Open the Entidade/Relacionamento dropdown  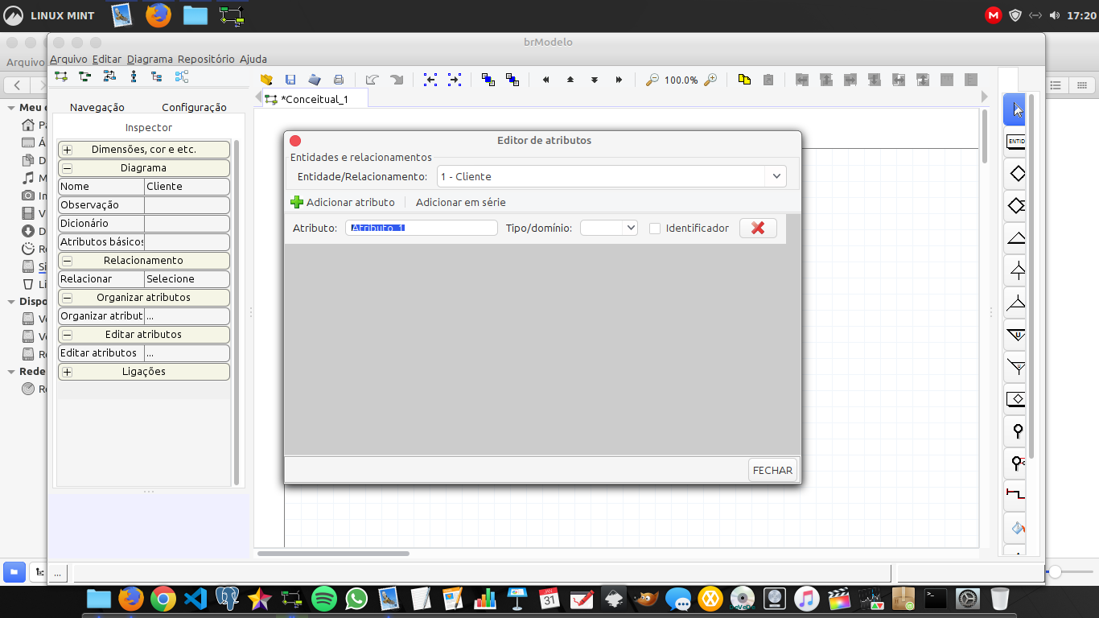776,176
